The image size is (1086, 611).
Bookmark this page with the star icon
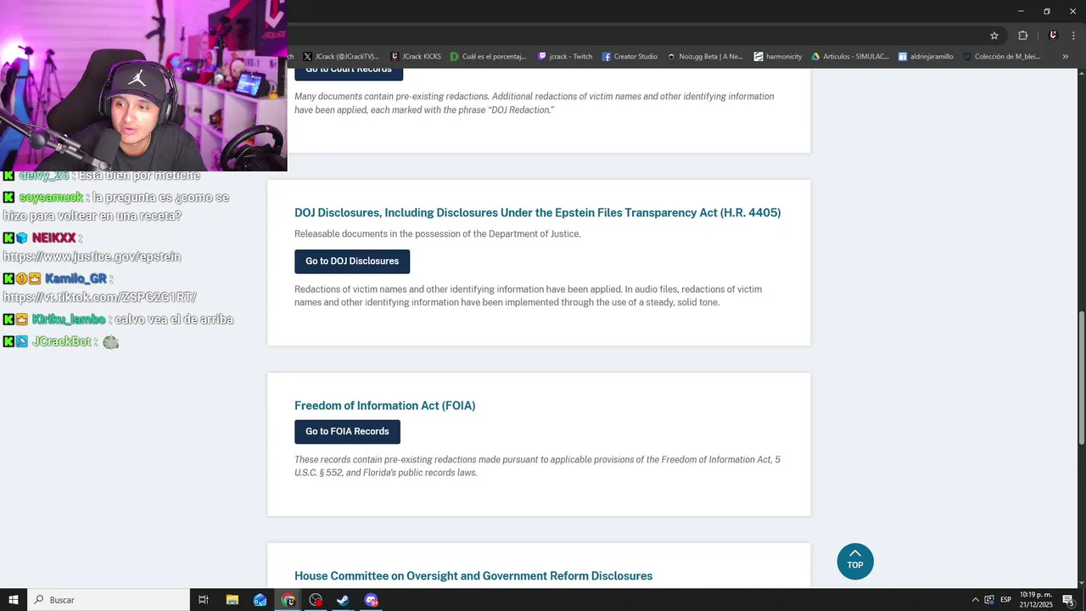point(994,36)
